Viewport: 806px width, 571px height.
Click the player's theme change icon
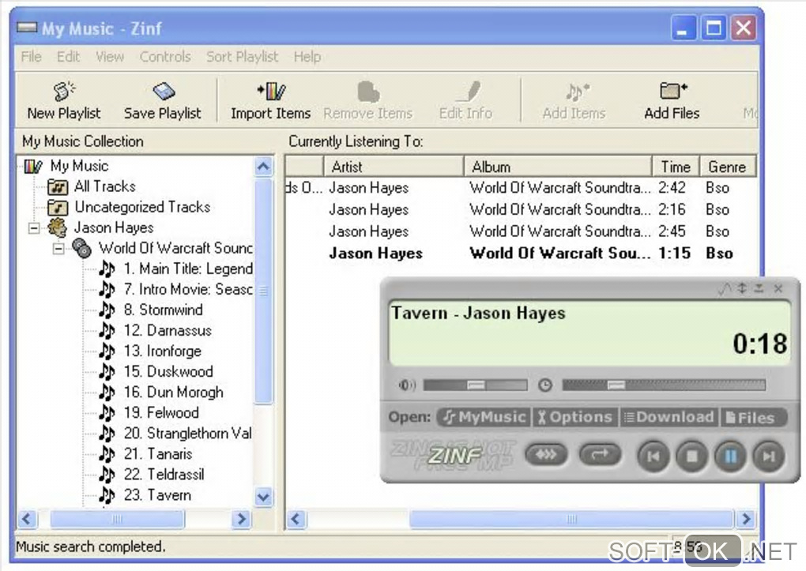tap(725, 289)
